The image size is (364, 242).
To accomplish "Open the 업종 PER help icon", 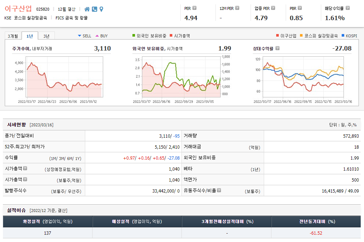I will (273, 8).
